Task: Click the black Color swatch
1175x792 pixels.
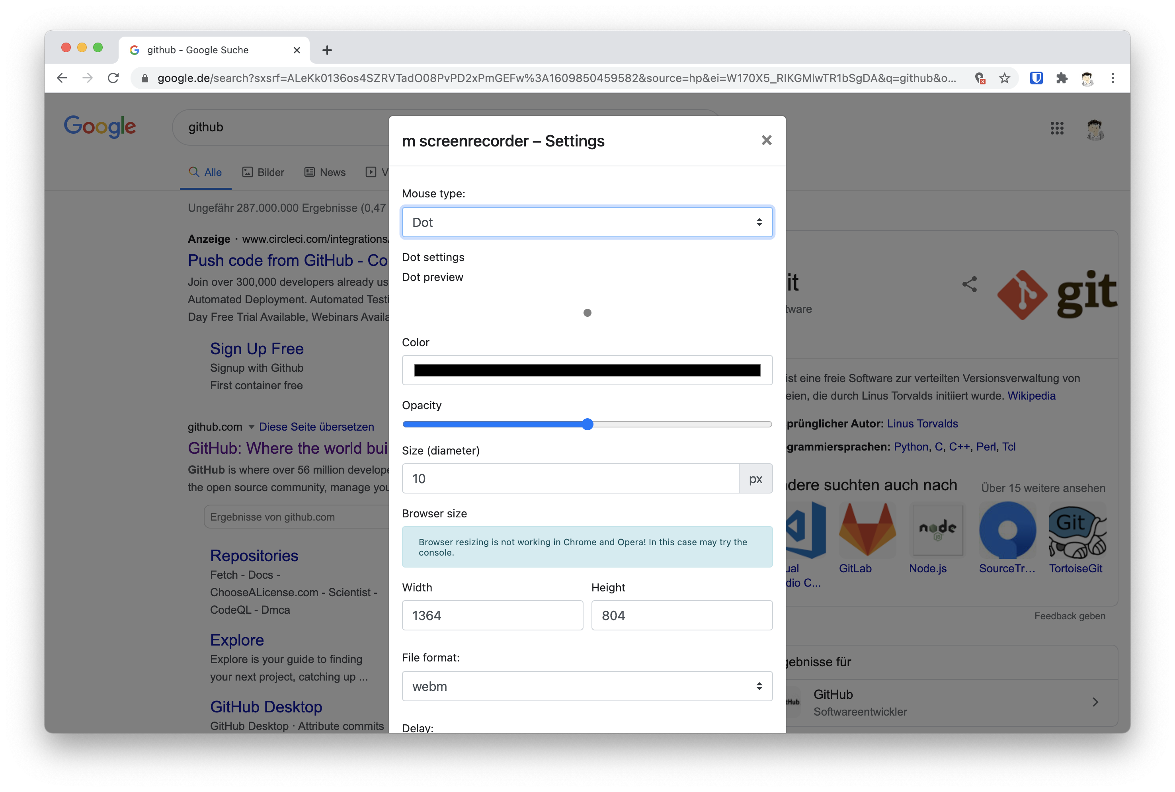Action: click(x=587, y=370)
